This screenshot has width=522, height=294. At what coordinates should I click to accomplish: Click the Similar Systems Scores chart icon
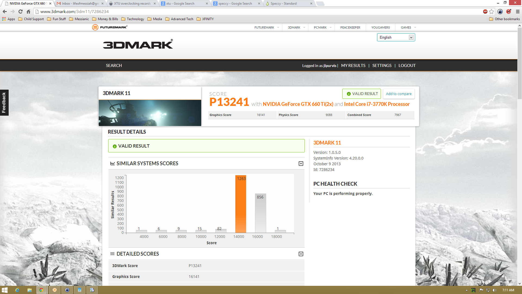point(112,163)
